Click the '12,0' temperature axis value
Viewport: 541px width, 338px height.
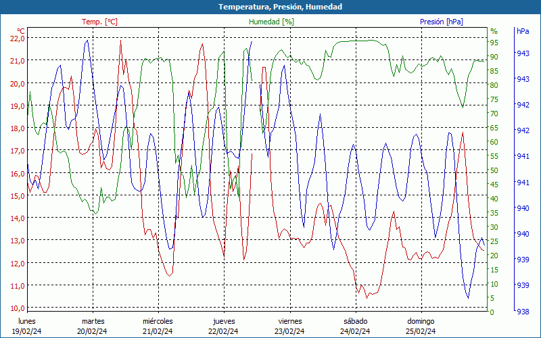coord(18,264)
